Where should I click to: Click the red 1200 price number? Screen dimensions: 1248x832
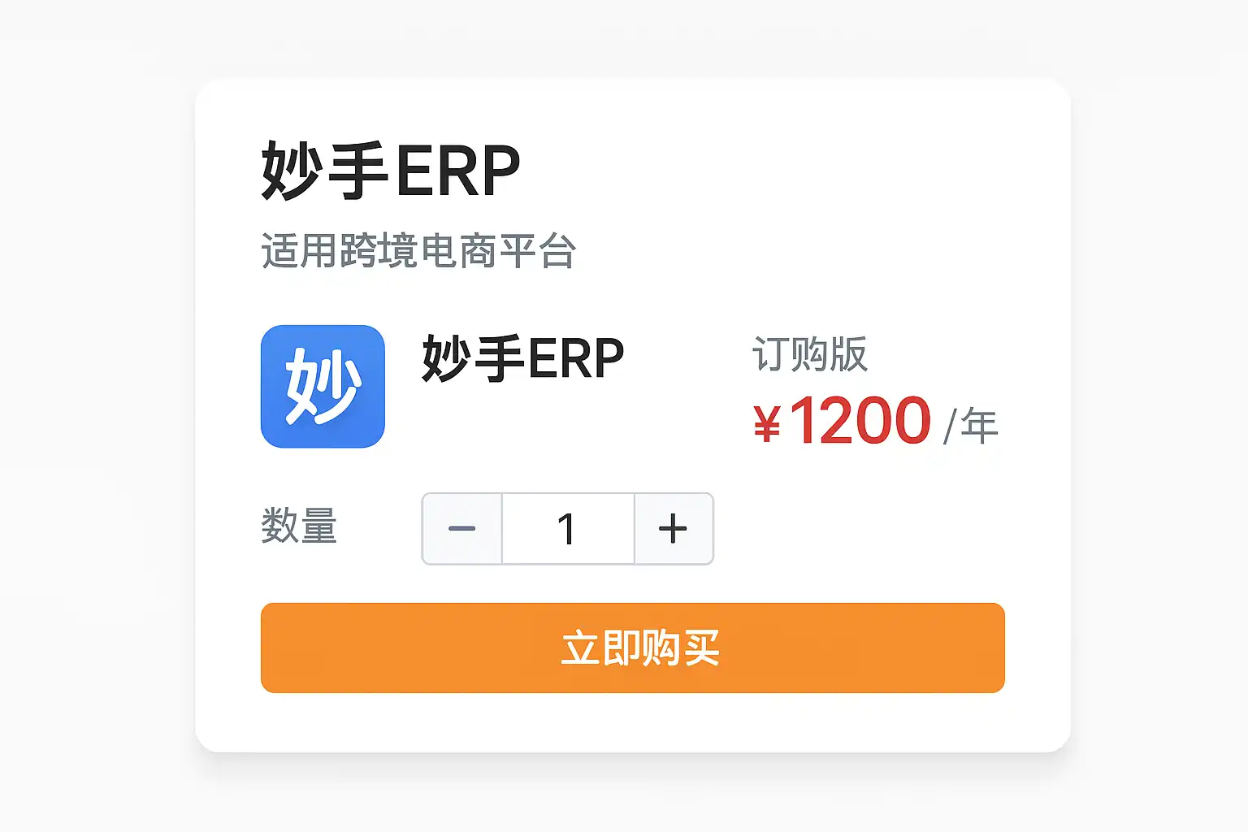tap(860, 421)
